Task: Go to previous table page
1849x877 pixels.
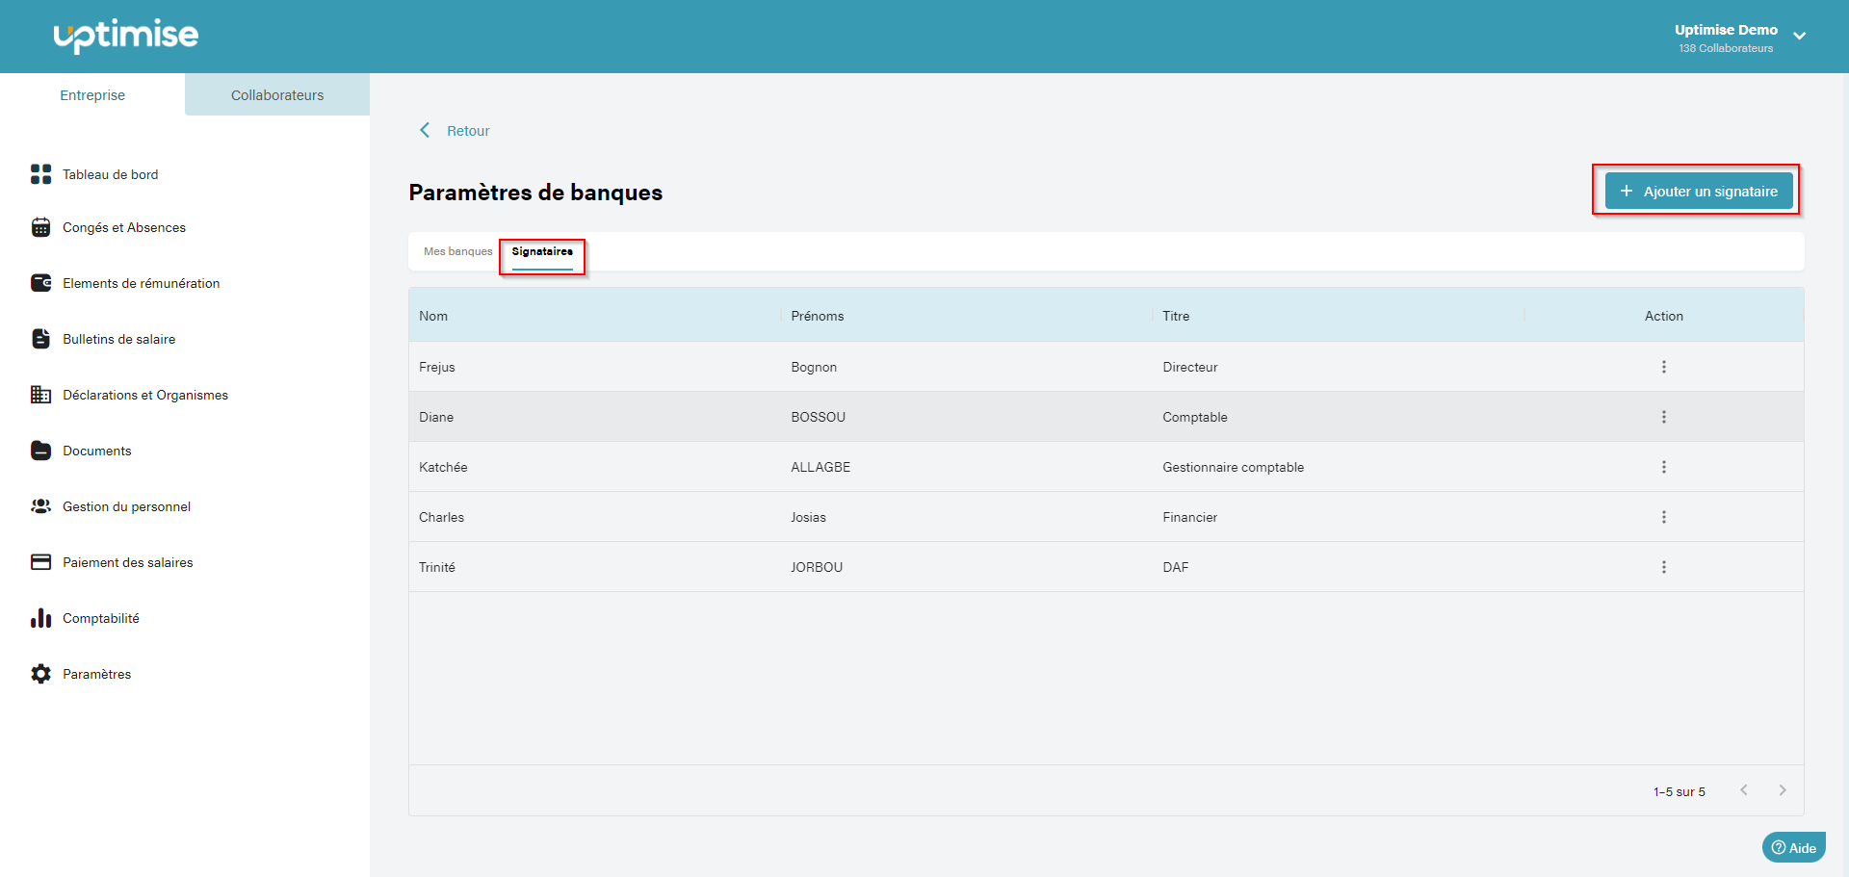Action: coord(1743,790)
